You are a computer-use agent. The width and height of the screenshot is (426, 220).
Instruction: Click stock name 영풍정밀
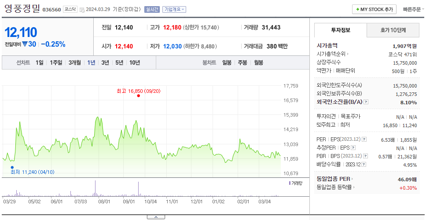pyautogui.click(x=22, y=9)
